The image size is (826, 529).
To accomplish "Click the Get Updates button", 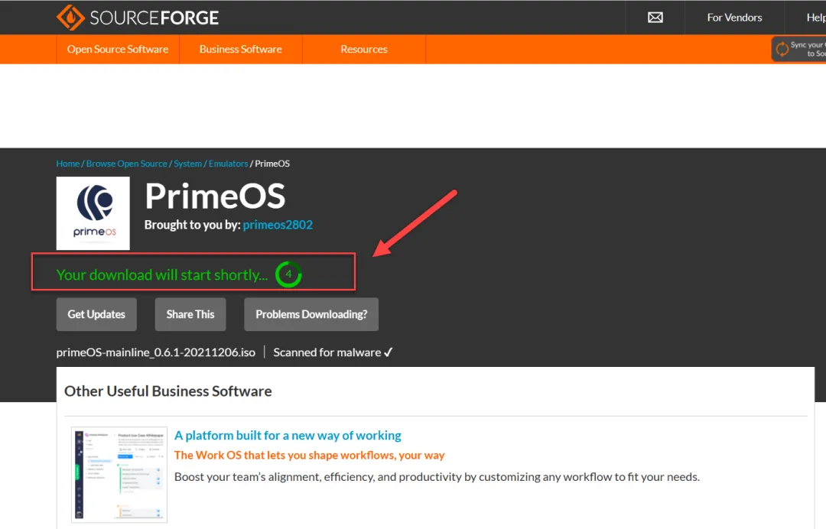I will [96, 314].
